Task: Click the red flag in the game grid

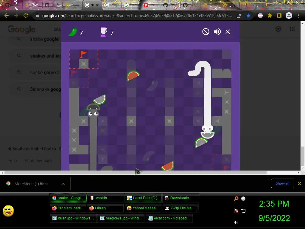Action: 83,54
